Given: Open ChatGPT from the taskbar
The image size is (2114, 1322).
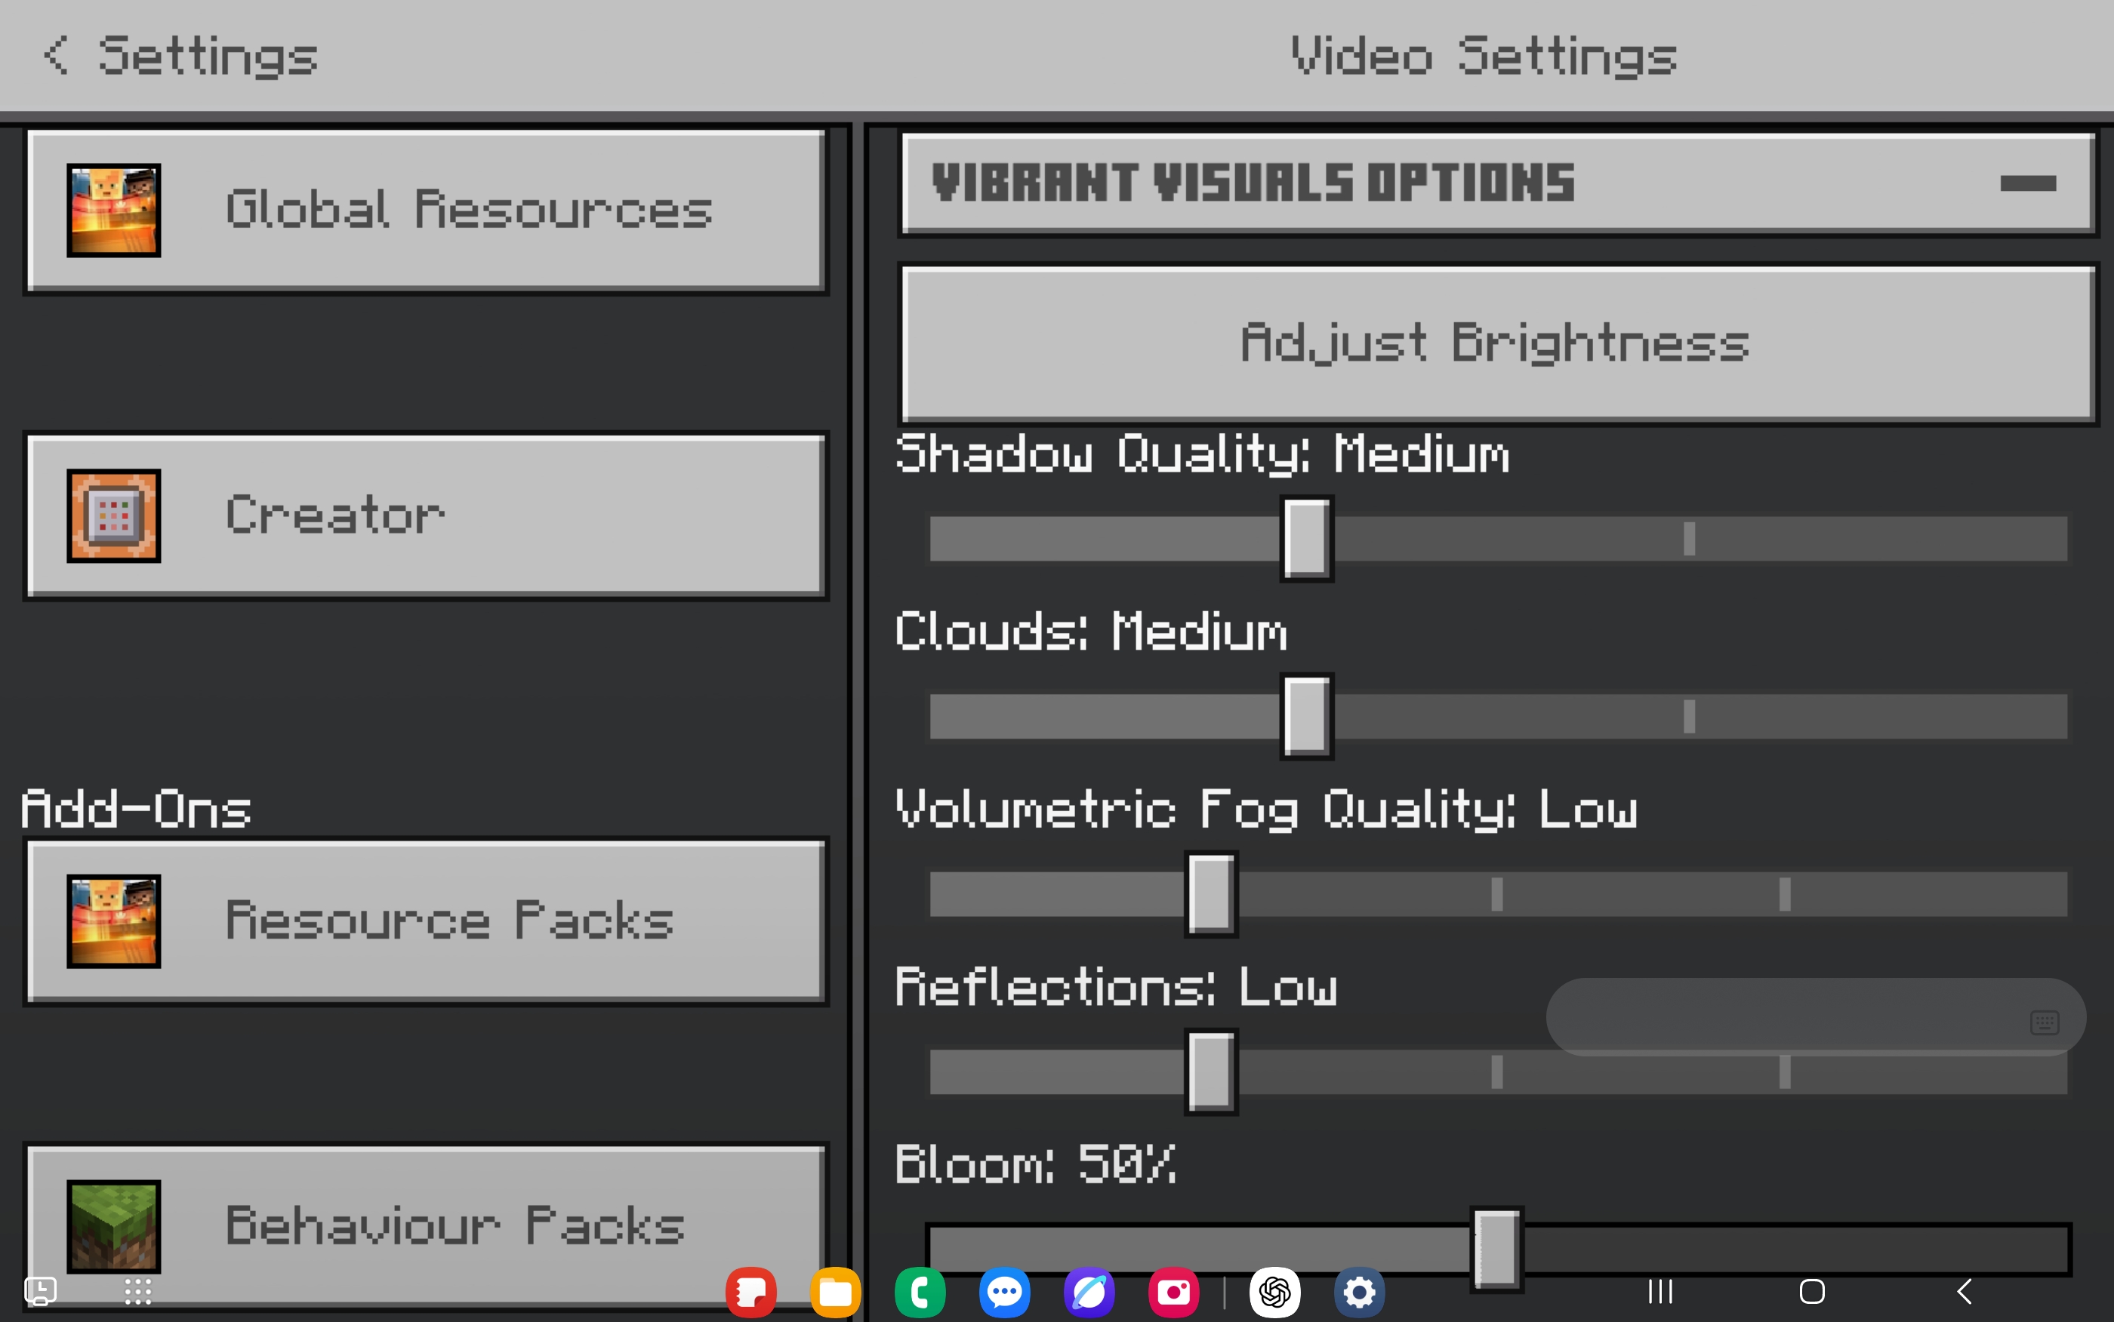Looking at the screenshot, I should (x=1274, y=1291).
